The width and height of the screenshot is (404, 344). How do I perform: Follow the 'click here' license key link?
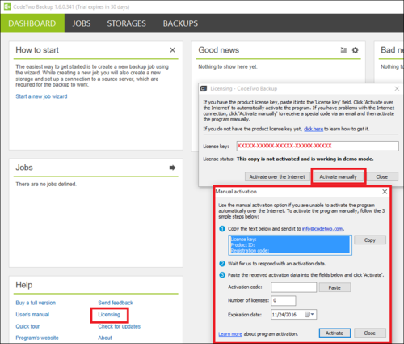click(x=314, y=129)
